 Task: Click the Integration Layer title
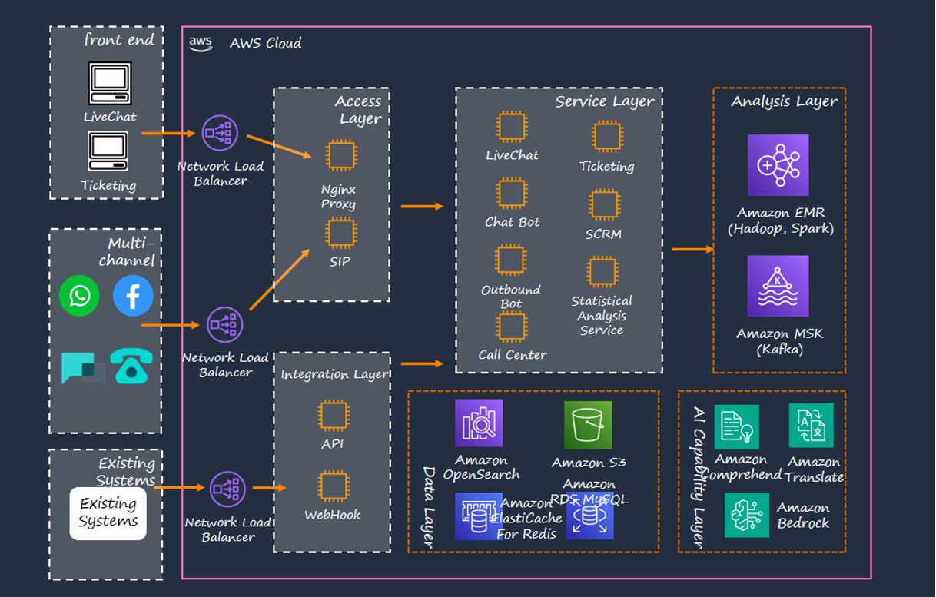[334, 374]
